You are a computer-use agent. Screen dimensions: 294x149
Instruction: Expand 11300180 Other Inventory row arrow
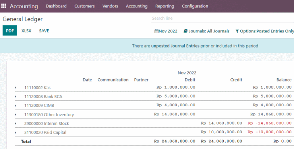(x=15, y=115)
